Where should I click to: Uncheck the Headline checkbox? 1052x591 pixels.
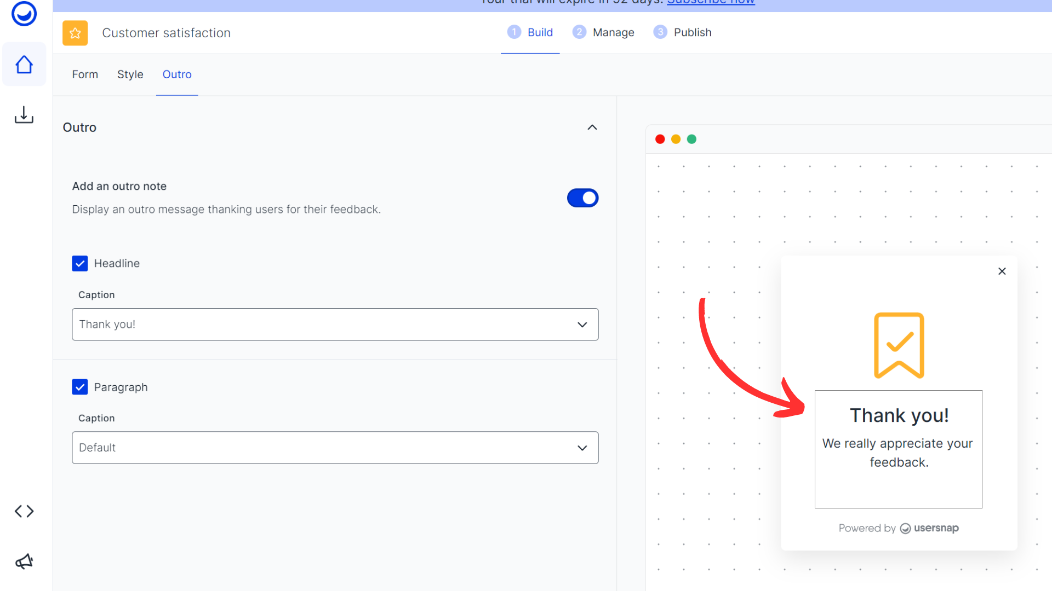point(80,264)
